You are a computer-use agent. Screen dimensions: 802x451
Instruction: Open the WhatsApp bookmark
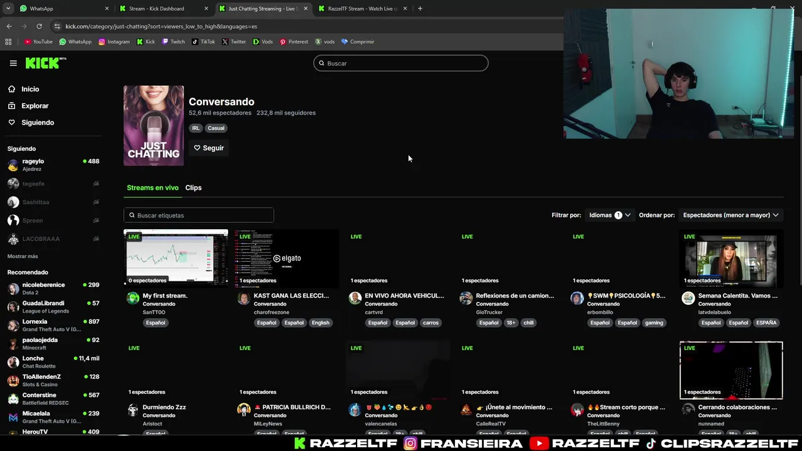point(75,42)
